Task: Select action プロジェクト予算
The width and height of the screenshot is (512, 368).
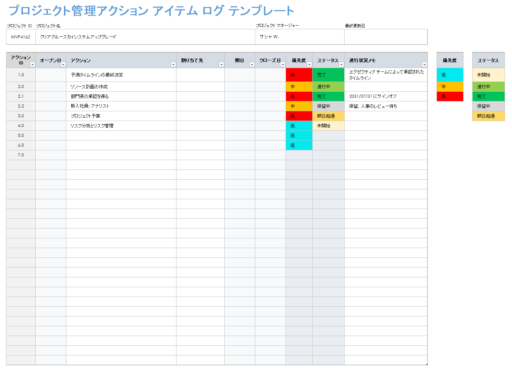Action: point(121,116)
